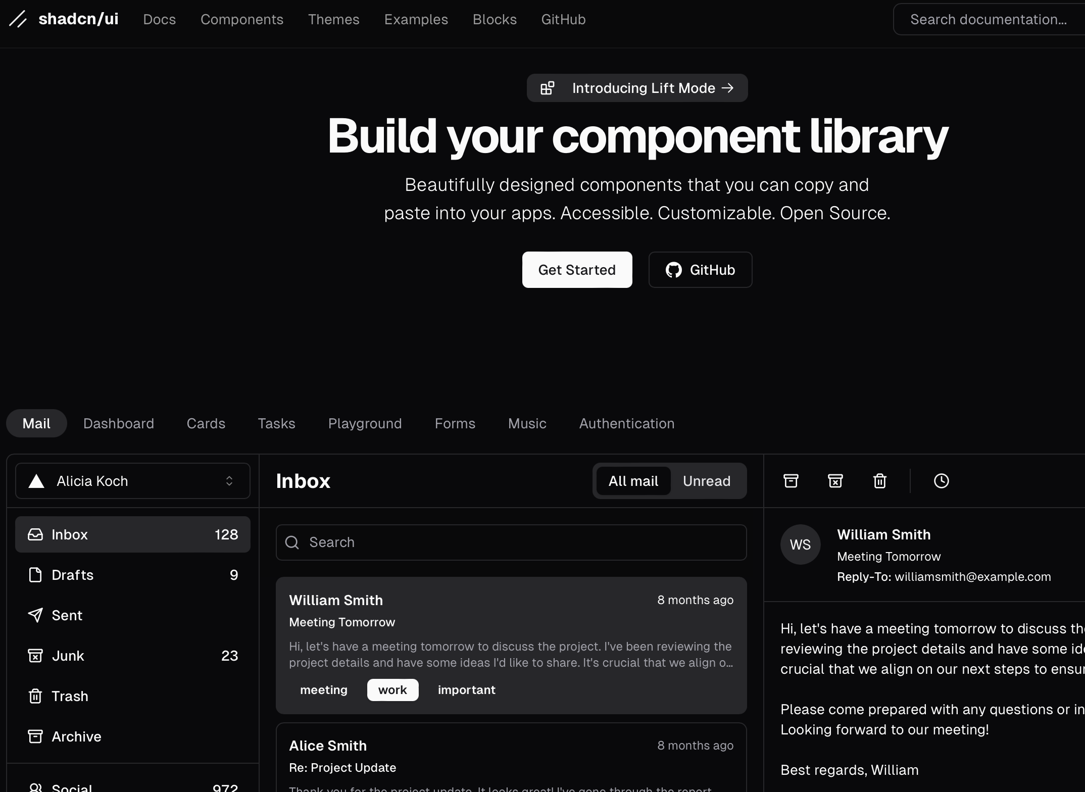Open the Components nav menu item
1085x792 pixels.
pos(241,19)
